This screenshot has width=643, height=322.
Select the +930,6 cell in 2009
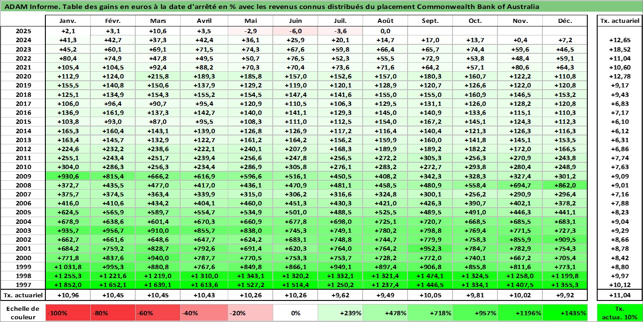[68, 176]
